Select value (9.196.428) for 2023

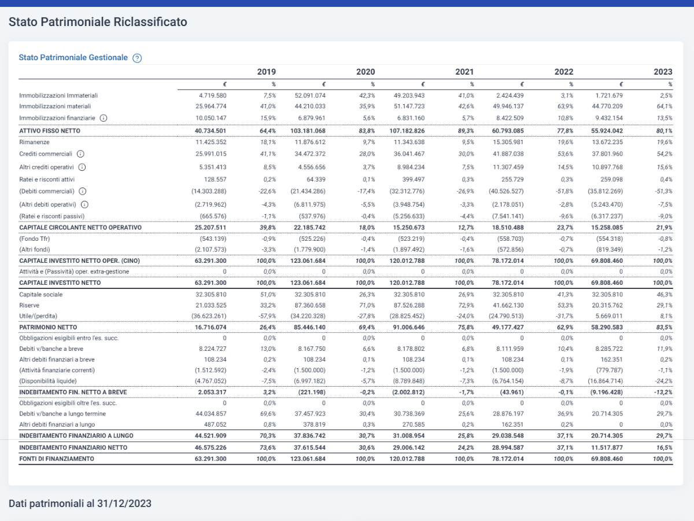pos(607,392)
